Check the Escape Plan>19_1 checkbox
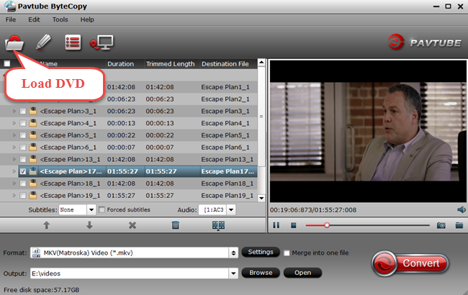 pyautogui.click(x=23, y=196)
